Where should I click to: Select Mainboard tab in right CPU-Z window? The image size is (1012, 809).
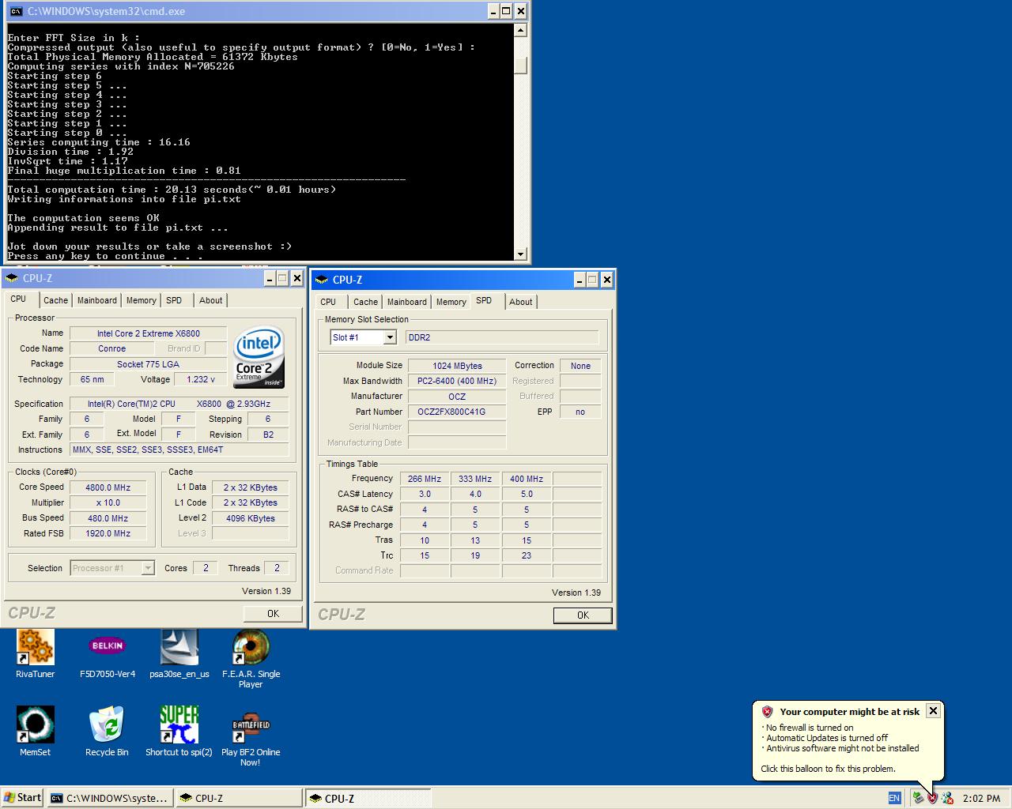coord(407,302)
